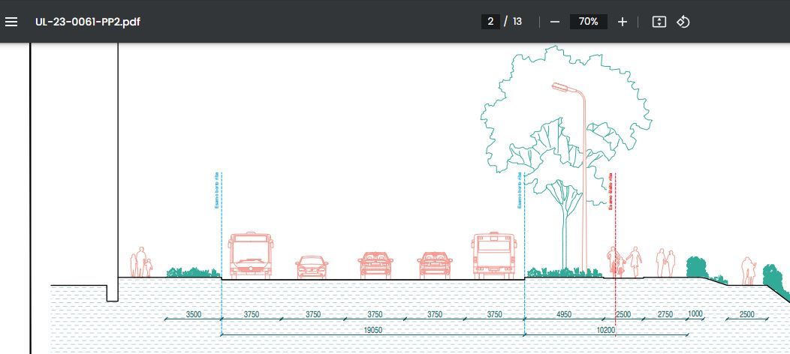Screen dimensions: 790x354
Task: Click the 2750 dimension value
Action: (x=665, y=314)
